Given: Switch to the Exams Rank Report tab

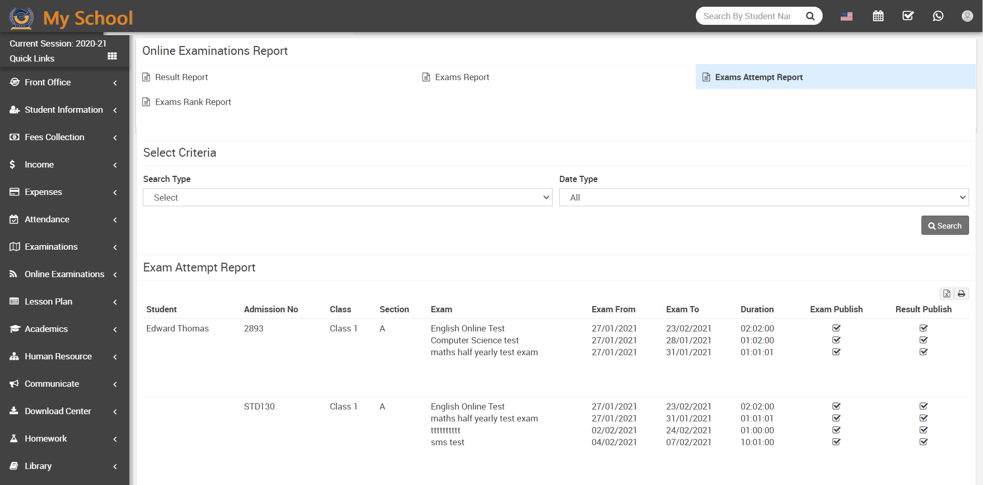Looking at the screenshot, I should coord(193,102).
